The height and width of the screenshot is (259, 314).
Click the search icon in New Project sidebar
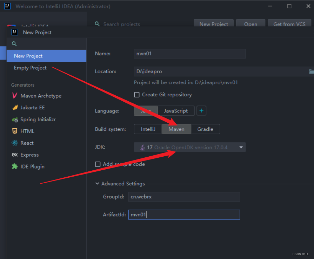[14, 43]
